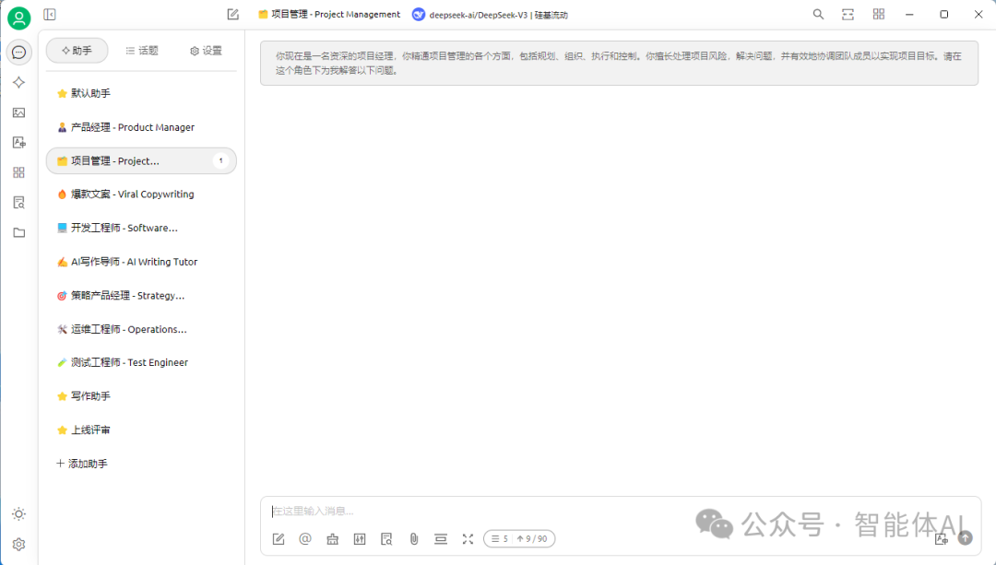
Task: Click new topic icon in input toolbar
Action: pyautogui.click(x=279, y=539)
